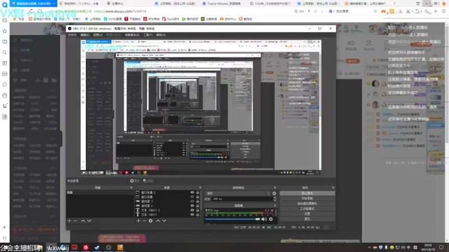Pop out the Sources panel dock icon
449x252 pixels.
(x=200, y=188)
